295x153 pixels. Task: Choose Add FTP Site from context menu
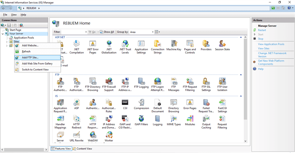point(38,58)
